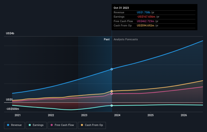Click the -US$500m axis label

pos(13,109)
